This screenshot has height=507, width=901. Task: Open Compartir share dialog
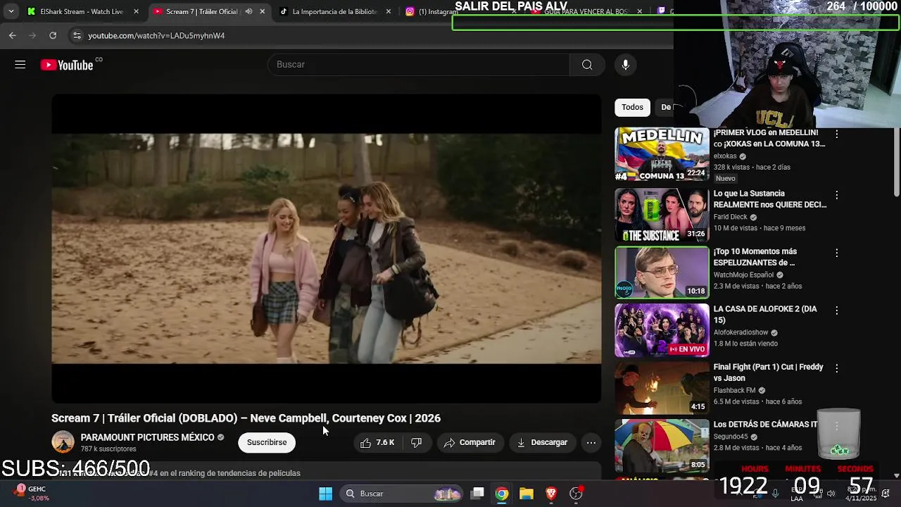pos(470,442)
